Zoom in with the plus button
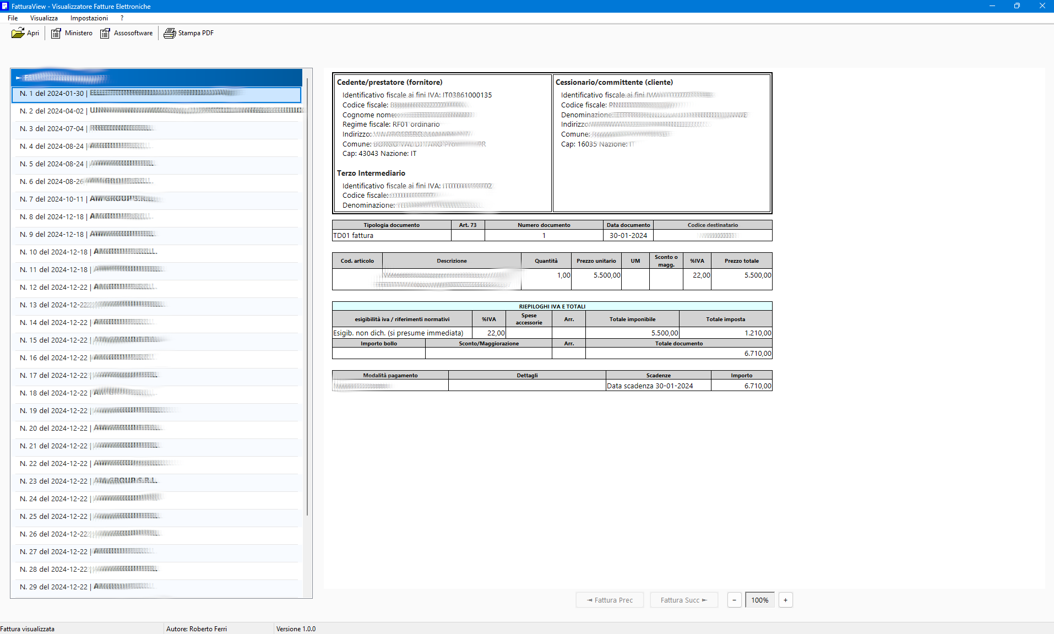Screen dimensions: 1054x634 point(785,600)
